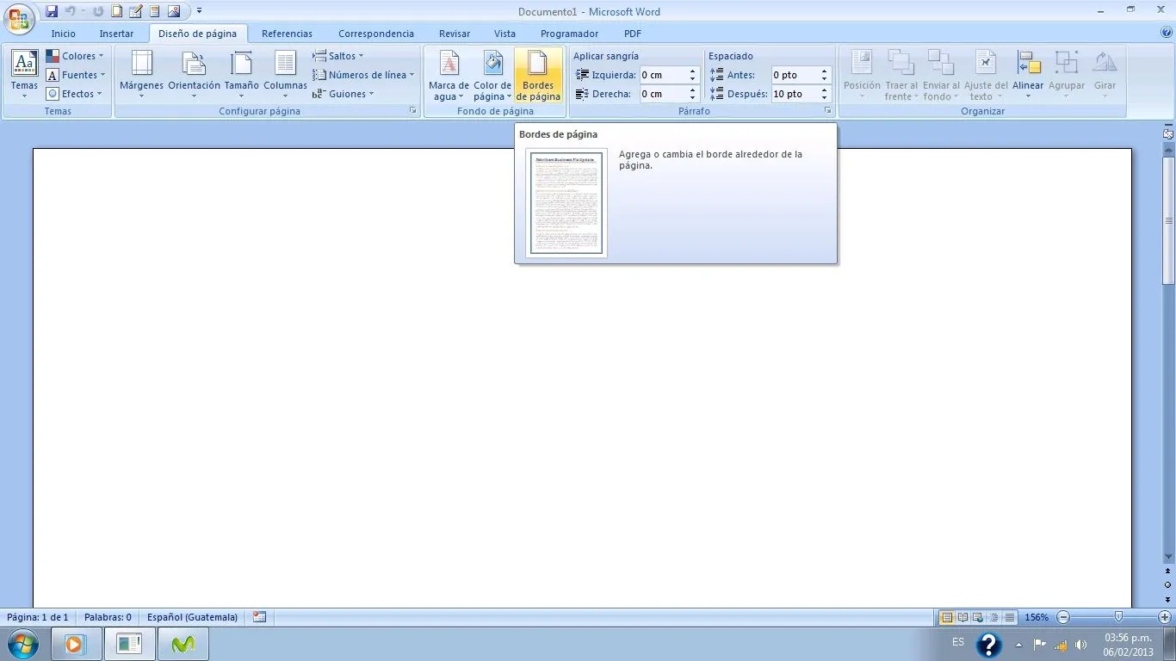
Task: Open the Inicio tab
Action: point(64,34)
